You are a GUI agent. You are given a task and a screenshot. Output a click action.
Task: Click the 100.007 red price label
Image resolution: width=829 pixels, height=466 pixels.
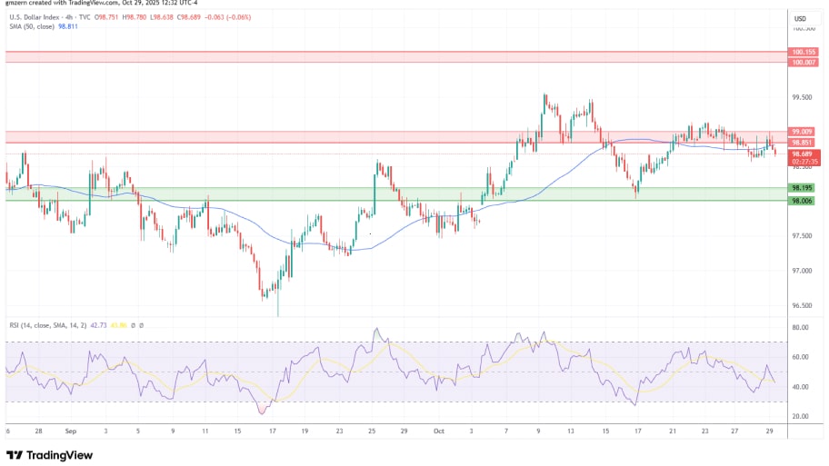804,62
